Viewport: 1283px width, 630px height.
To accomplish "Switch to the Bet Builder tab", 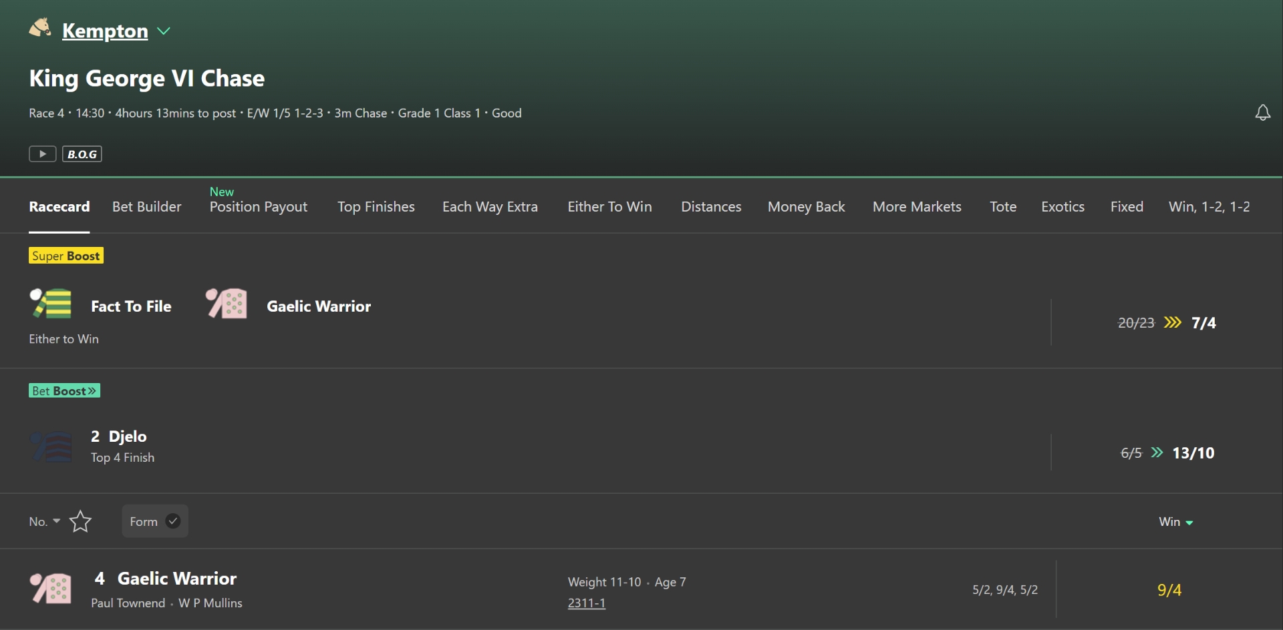I will pyautogui.click(x=146, y=206).
